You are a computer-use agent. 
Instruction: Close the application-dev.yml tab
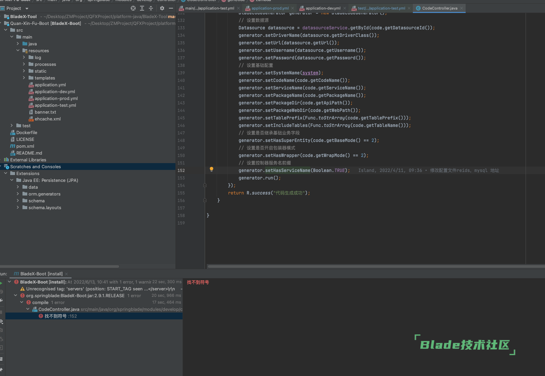point(345,8)
